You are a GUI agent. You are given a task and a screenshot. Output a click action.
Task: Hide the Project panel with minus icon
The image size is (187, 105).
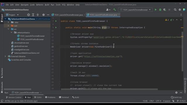(x=48, y=15)
